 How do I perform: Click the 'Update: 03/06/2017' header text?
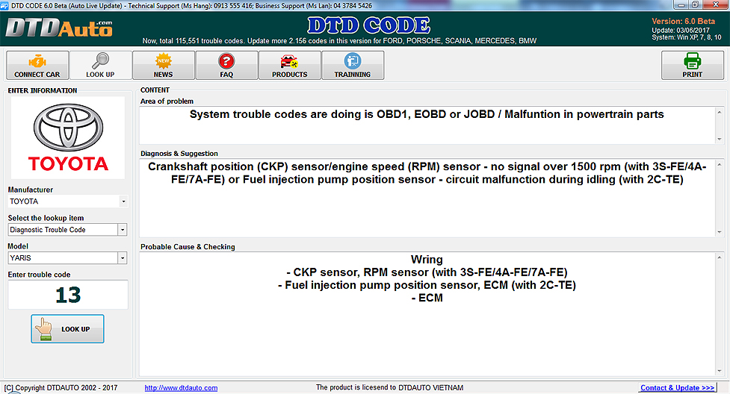(681, 31)
